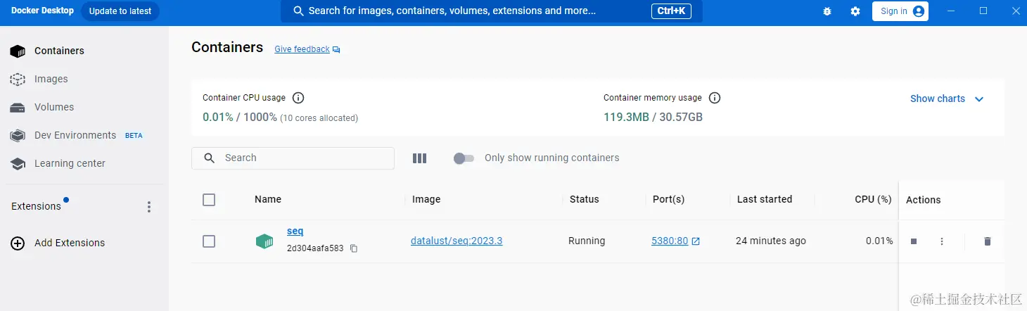Click the Add Extensions plus icon
1027x311 pixels.
[18, 243]
